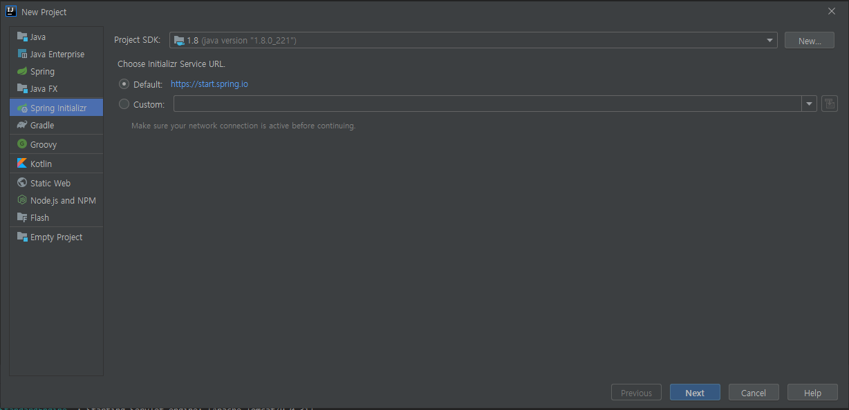Pick Java FX project type
The height and width of the screenshot is (410, 849).
pos(56,88)
